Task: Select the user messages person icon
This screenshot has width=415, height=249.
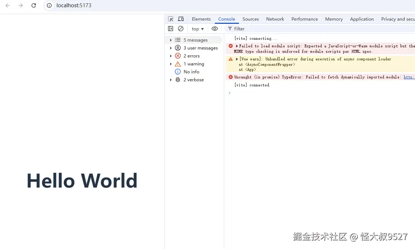Action: click(x=178, y=48)
